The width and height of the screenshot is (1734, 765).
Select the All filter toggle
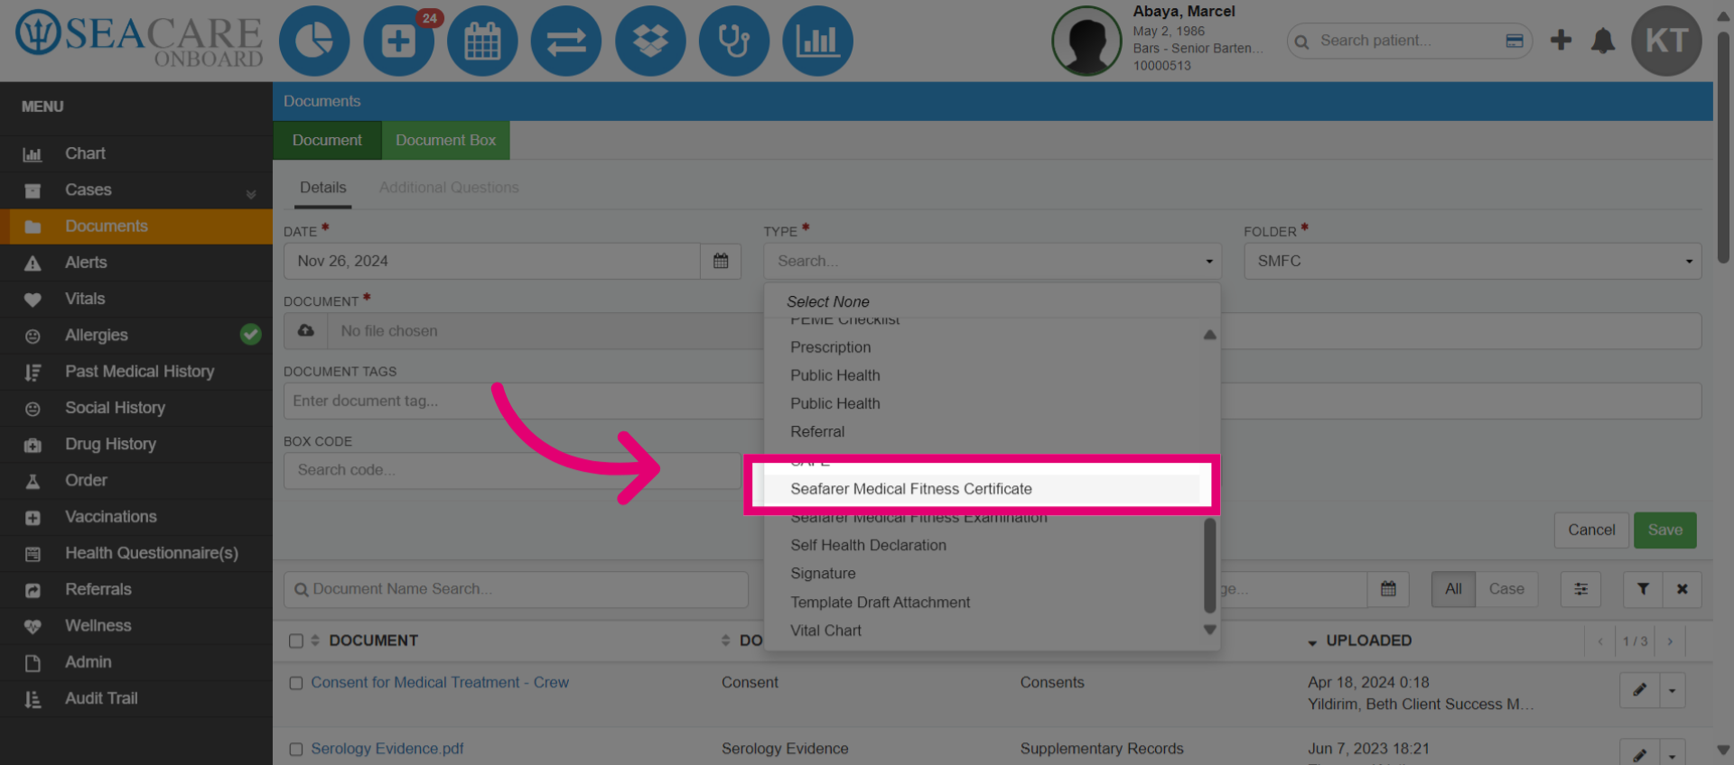click(1453, 589)
